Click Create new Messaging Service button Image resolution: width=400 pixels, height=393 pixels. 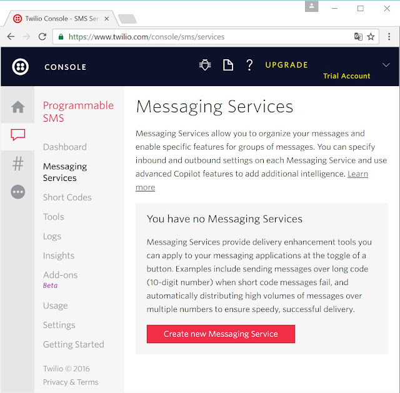pyautogui.click(x=221, y=334)
